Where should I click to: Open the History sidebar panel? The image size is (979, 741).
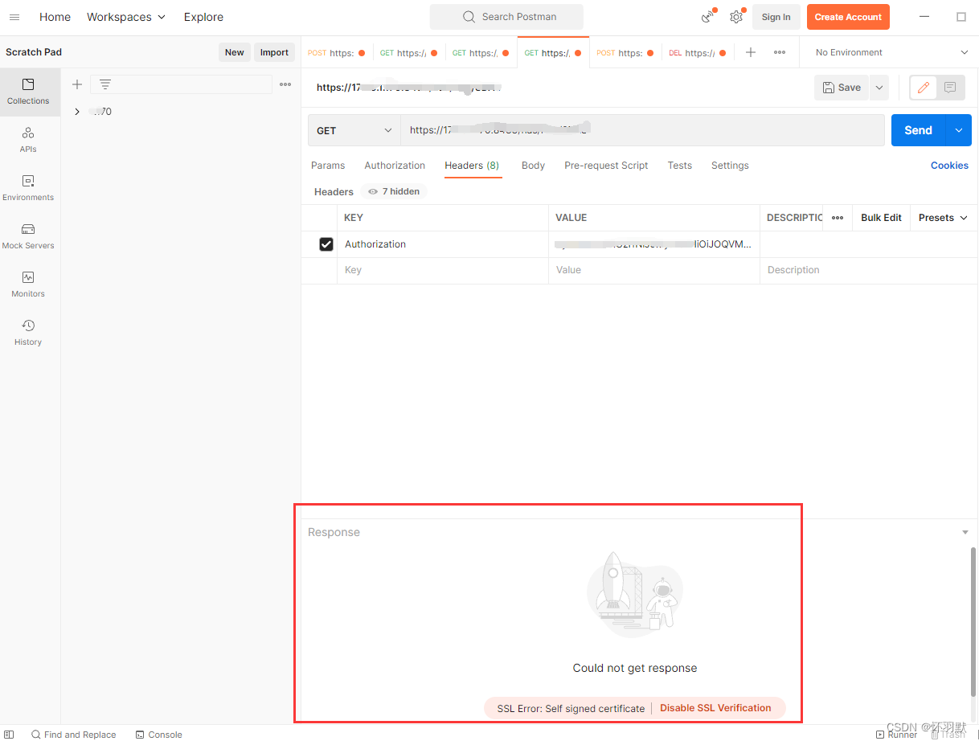point(28,333)
